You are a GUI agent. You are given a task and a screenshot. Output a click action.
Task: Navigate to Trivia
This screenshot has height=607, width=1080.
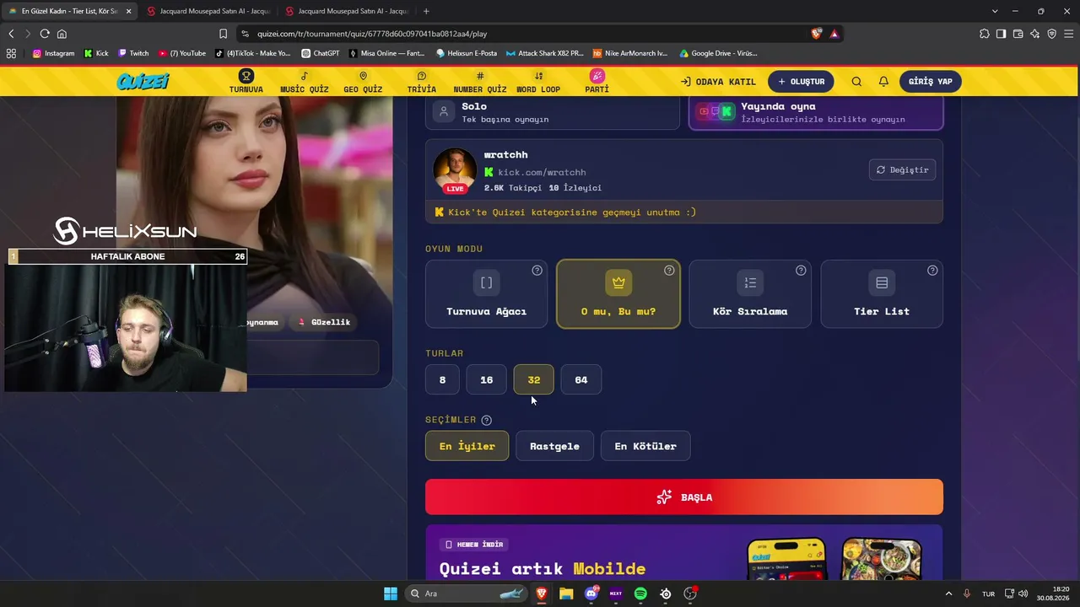(422, 82)
